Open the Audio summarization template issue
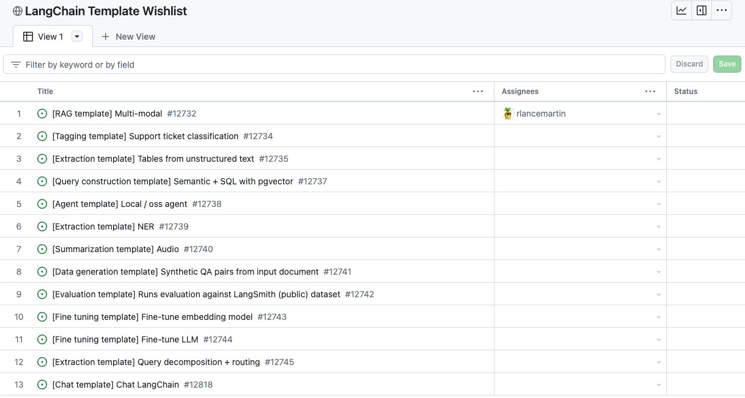 point(133,249)
